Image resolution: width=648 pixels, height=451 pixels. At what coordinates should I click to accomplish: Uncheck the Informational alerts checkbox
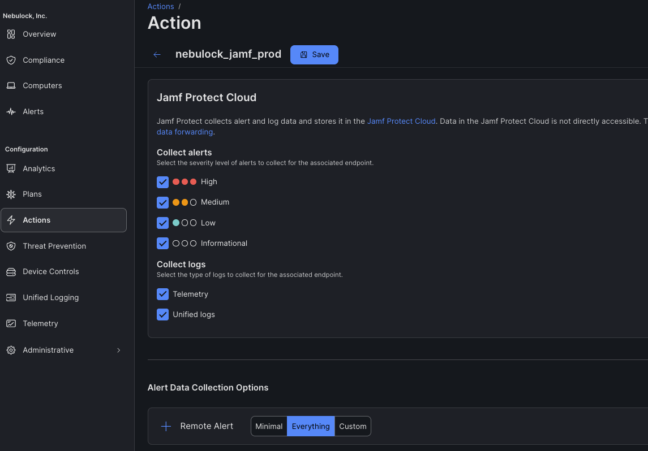(x=163, y=244)
